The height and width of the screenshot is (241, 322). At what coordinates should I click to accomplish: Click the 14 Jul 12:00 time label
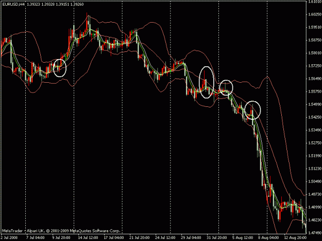[88, 238]
